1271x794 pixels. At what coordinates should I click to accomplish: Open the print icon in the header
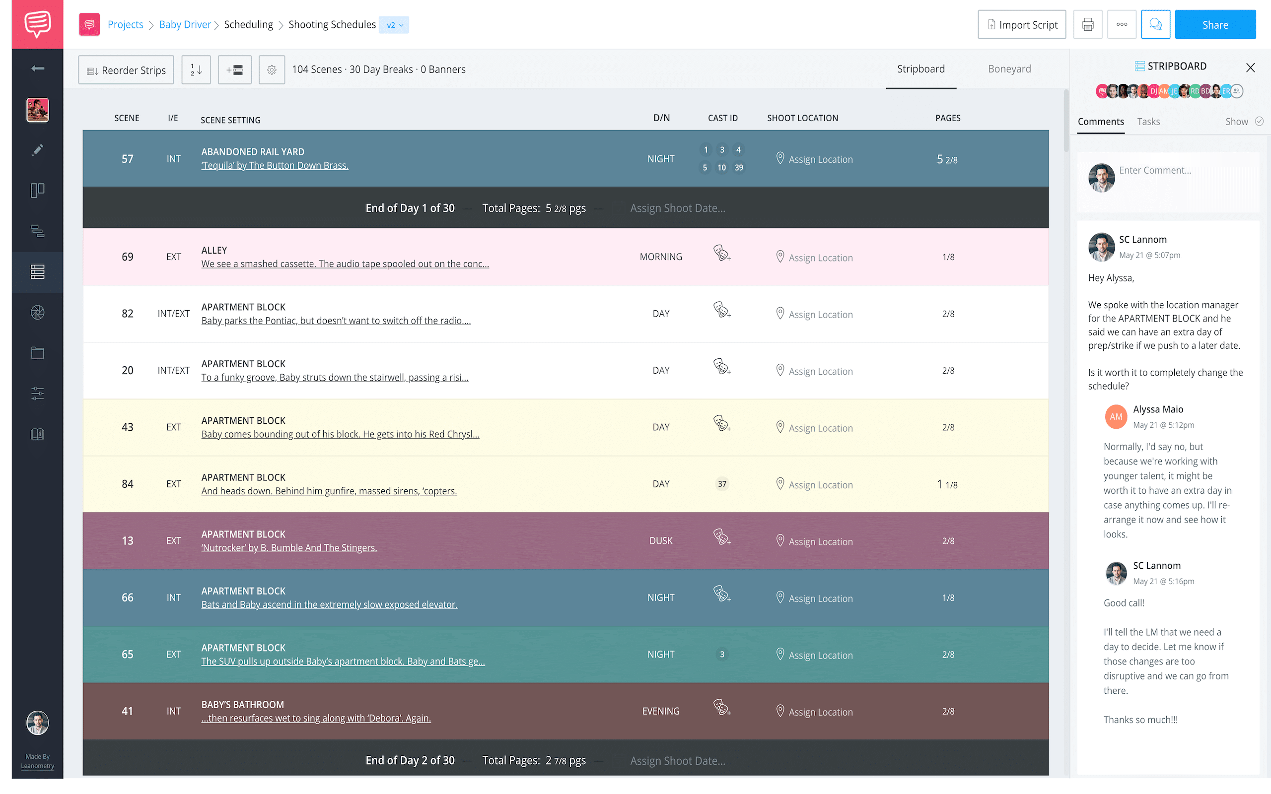click(1087, 25)
